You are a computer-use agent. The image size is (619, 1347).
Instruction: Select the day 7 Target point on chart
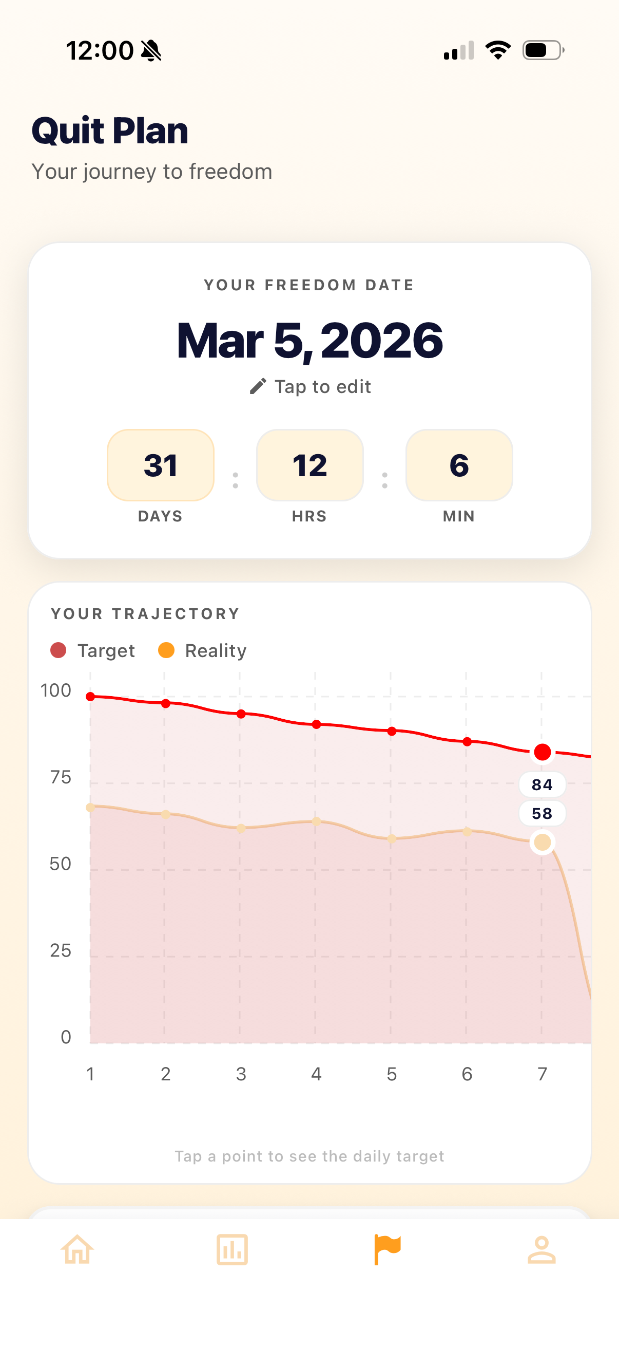542,752
